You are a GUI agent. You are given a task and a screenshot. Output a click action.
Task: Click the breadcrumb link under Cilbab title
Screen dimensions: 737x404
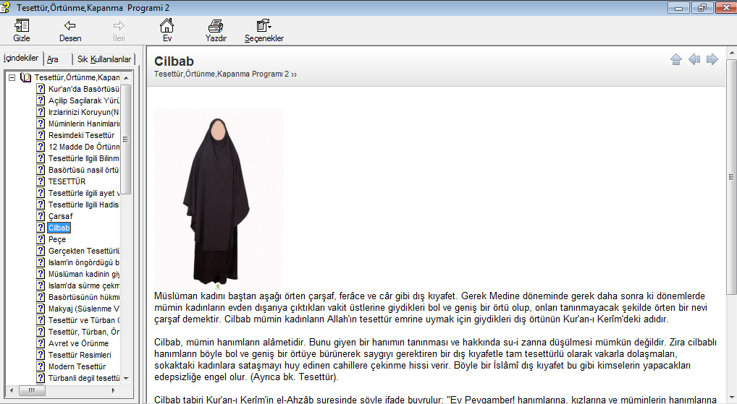tap(225, 74)
